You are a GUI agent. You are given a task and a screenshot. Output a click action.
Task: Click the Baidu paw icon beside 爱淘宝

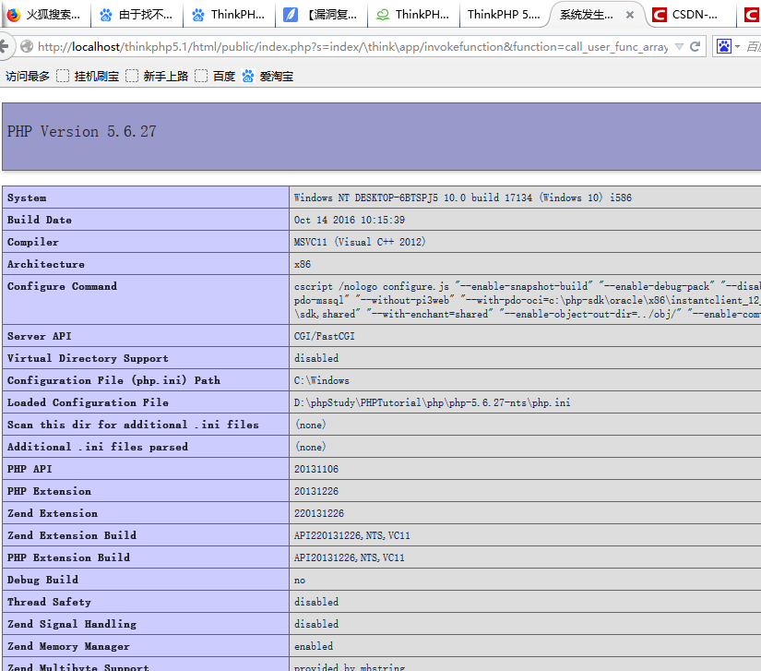click(x=247, y=77)
